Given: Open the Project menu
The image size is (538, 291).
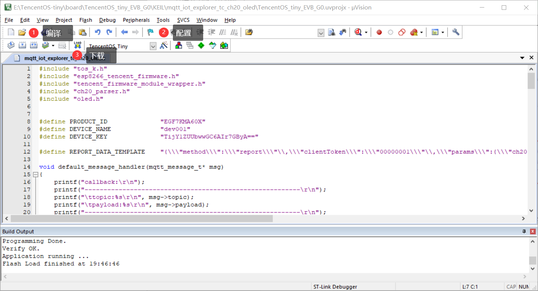Looking at the screenshot, I should coord(64,20).
